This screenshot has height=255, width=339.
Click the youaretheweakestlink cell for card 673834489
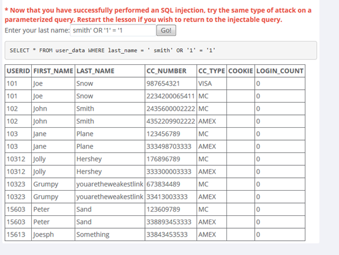pos(110,184)
